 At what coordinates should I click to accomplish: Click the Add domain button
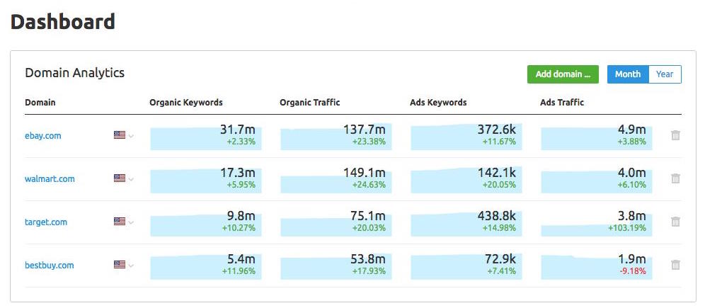coord(563,74)
